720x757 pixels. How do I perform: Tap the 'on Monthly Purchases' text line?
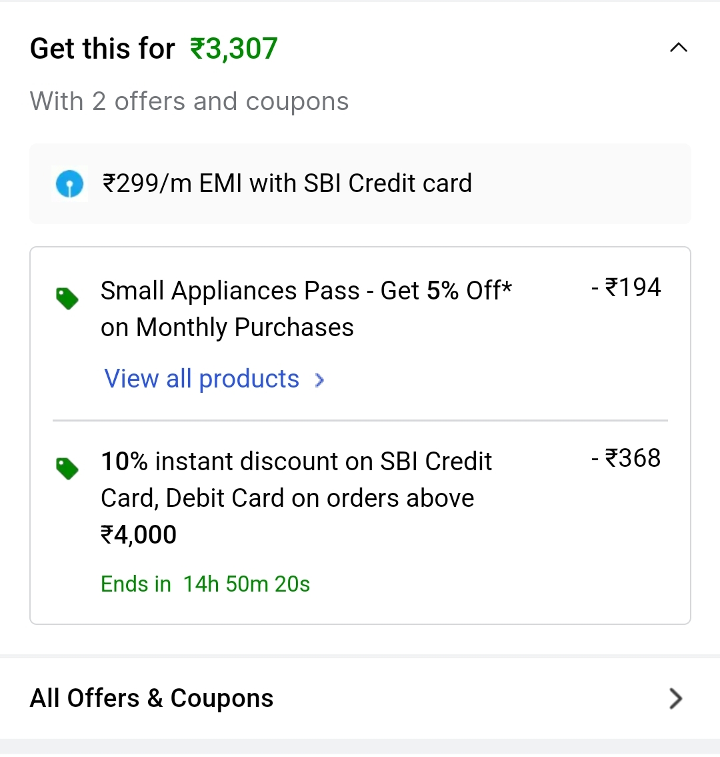click(x=227, y=327)
